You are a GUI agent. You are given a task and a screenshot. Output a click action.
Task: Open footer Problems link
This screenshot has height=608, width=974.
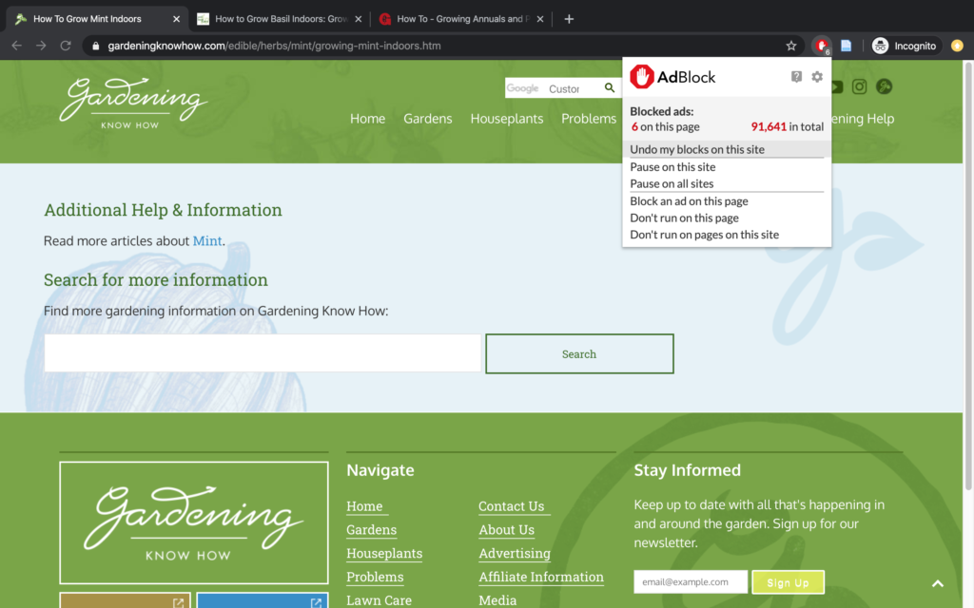[375, 577]
